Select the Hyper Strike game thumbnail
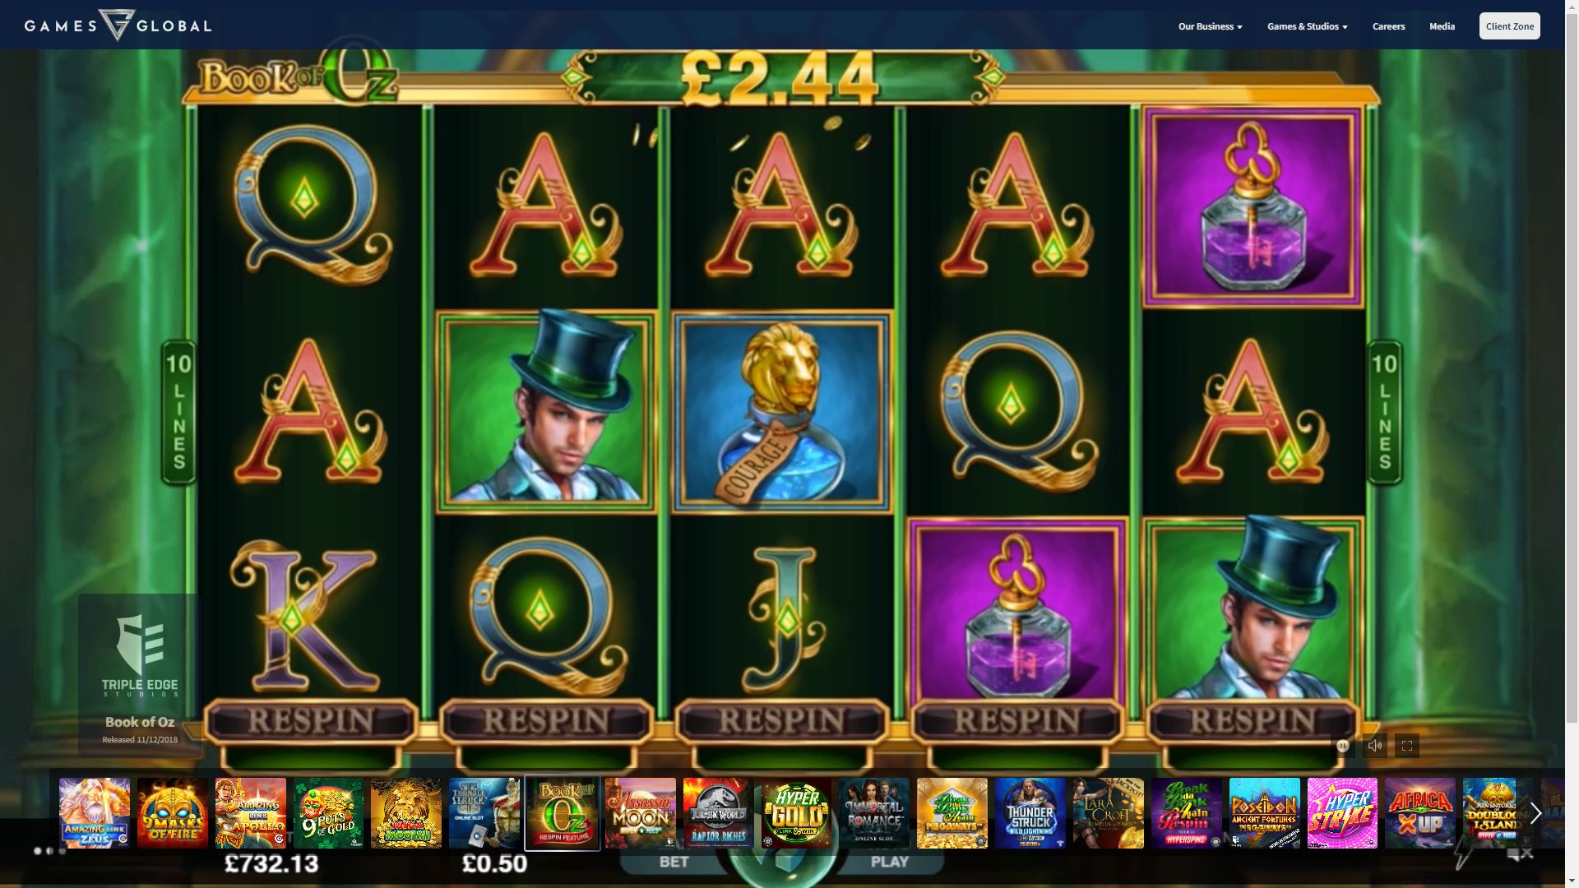The height and width of the screenshot is (888, 1579). pos(1342,813)
